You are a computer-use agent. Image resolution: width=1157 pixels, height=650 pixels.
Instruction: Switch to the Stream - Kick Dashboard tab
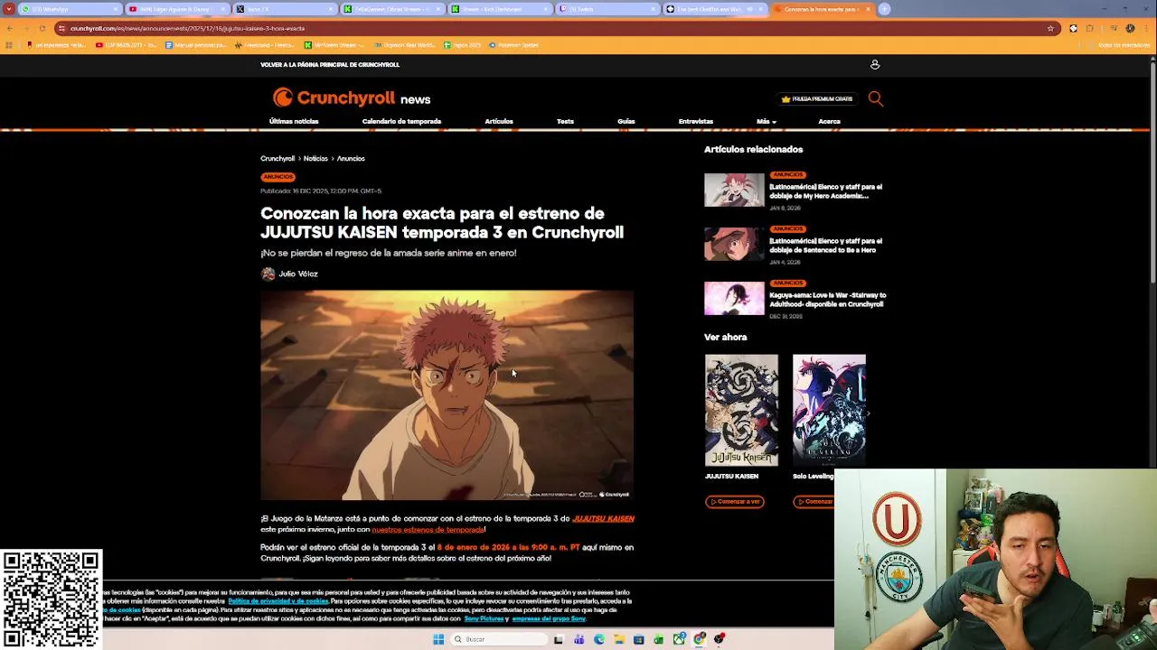coord(500,9)
